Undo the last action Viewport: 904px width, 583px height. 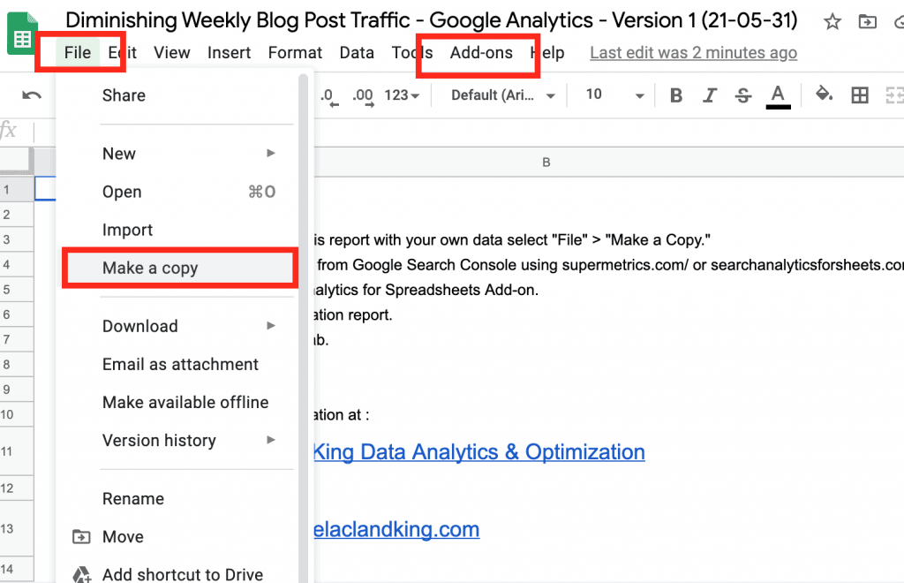(32, 95)
